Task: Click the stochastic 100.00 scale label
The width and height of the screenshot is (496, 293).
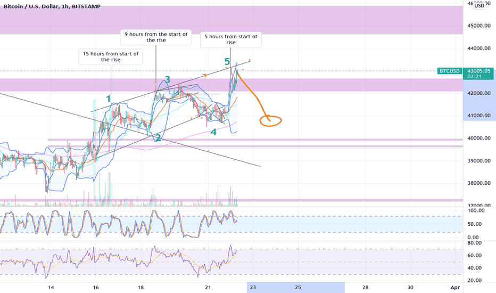Action: click(476, 210)
